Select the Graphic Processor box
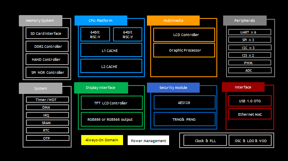288x161 pixels. pos(184,50)
